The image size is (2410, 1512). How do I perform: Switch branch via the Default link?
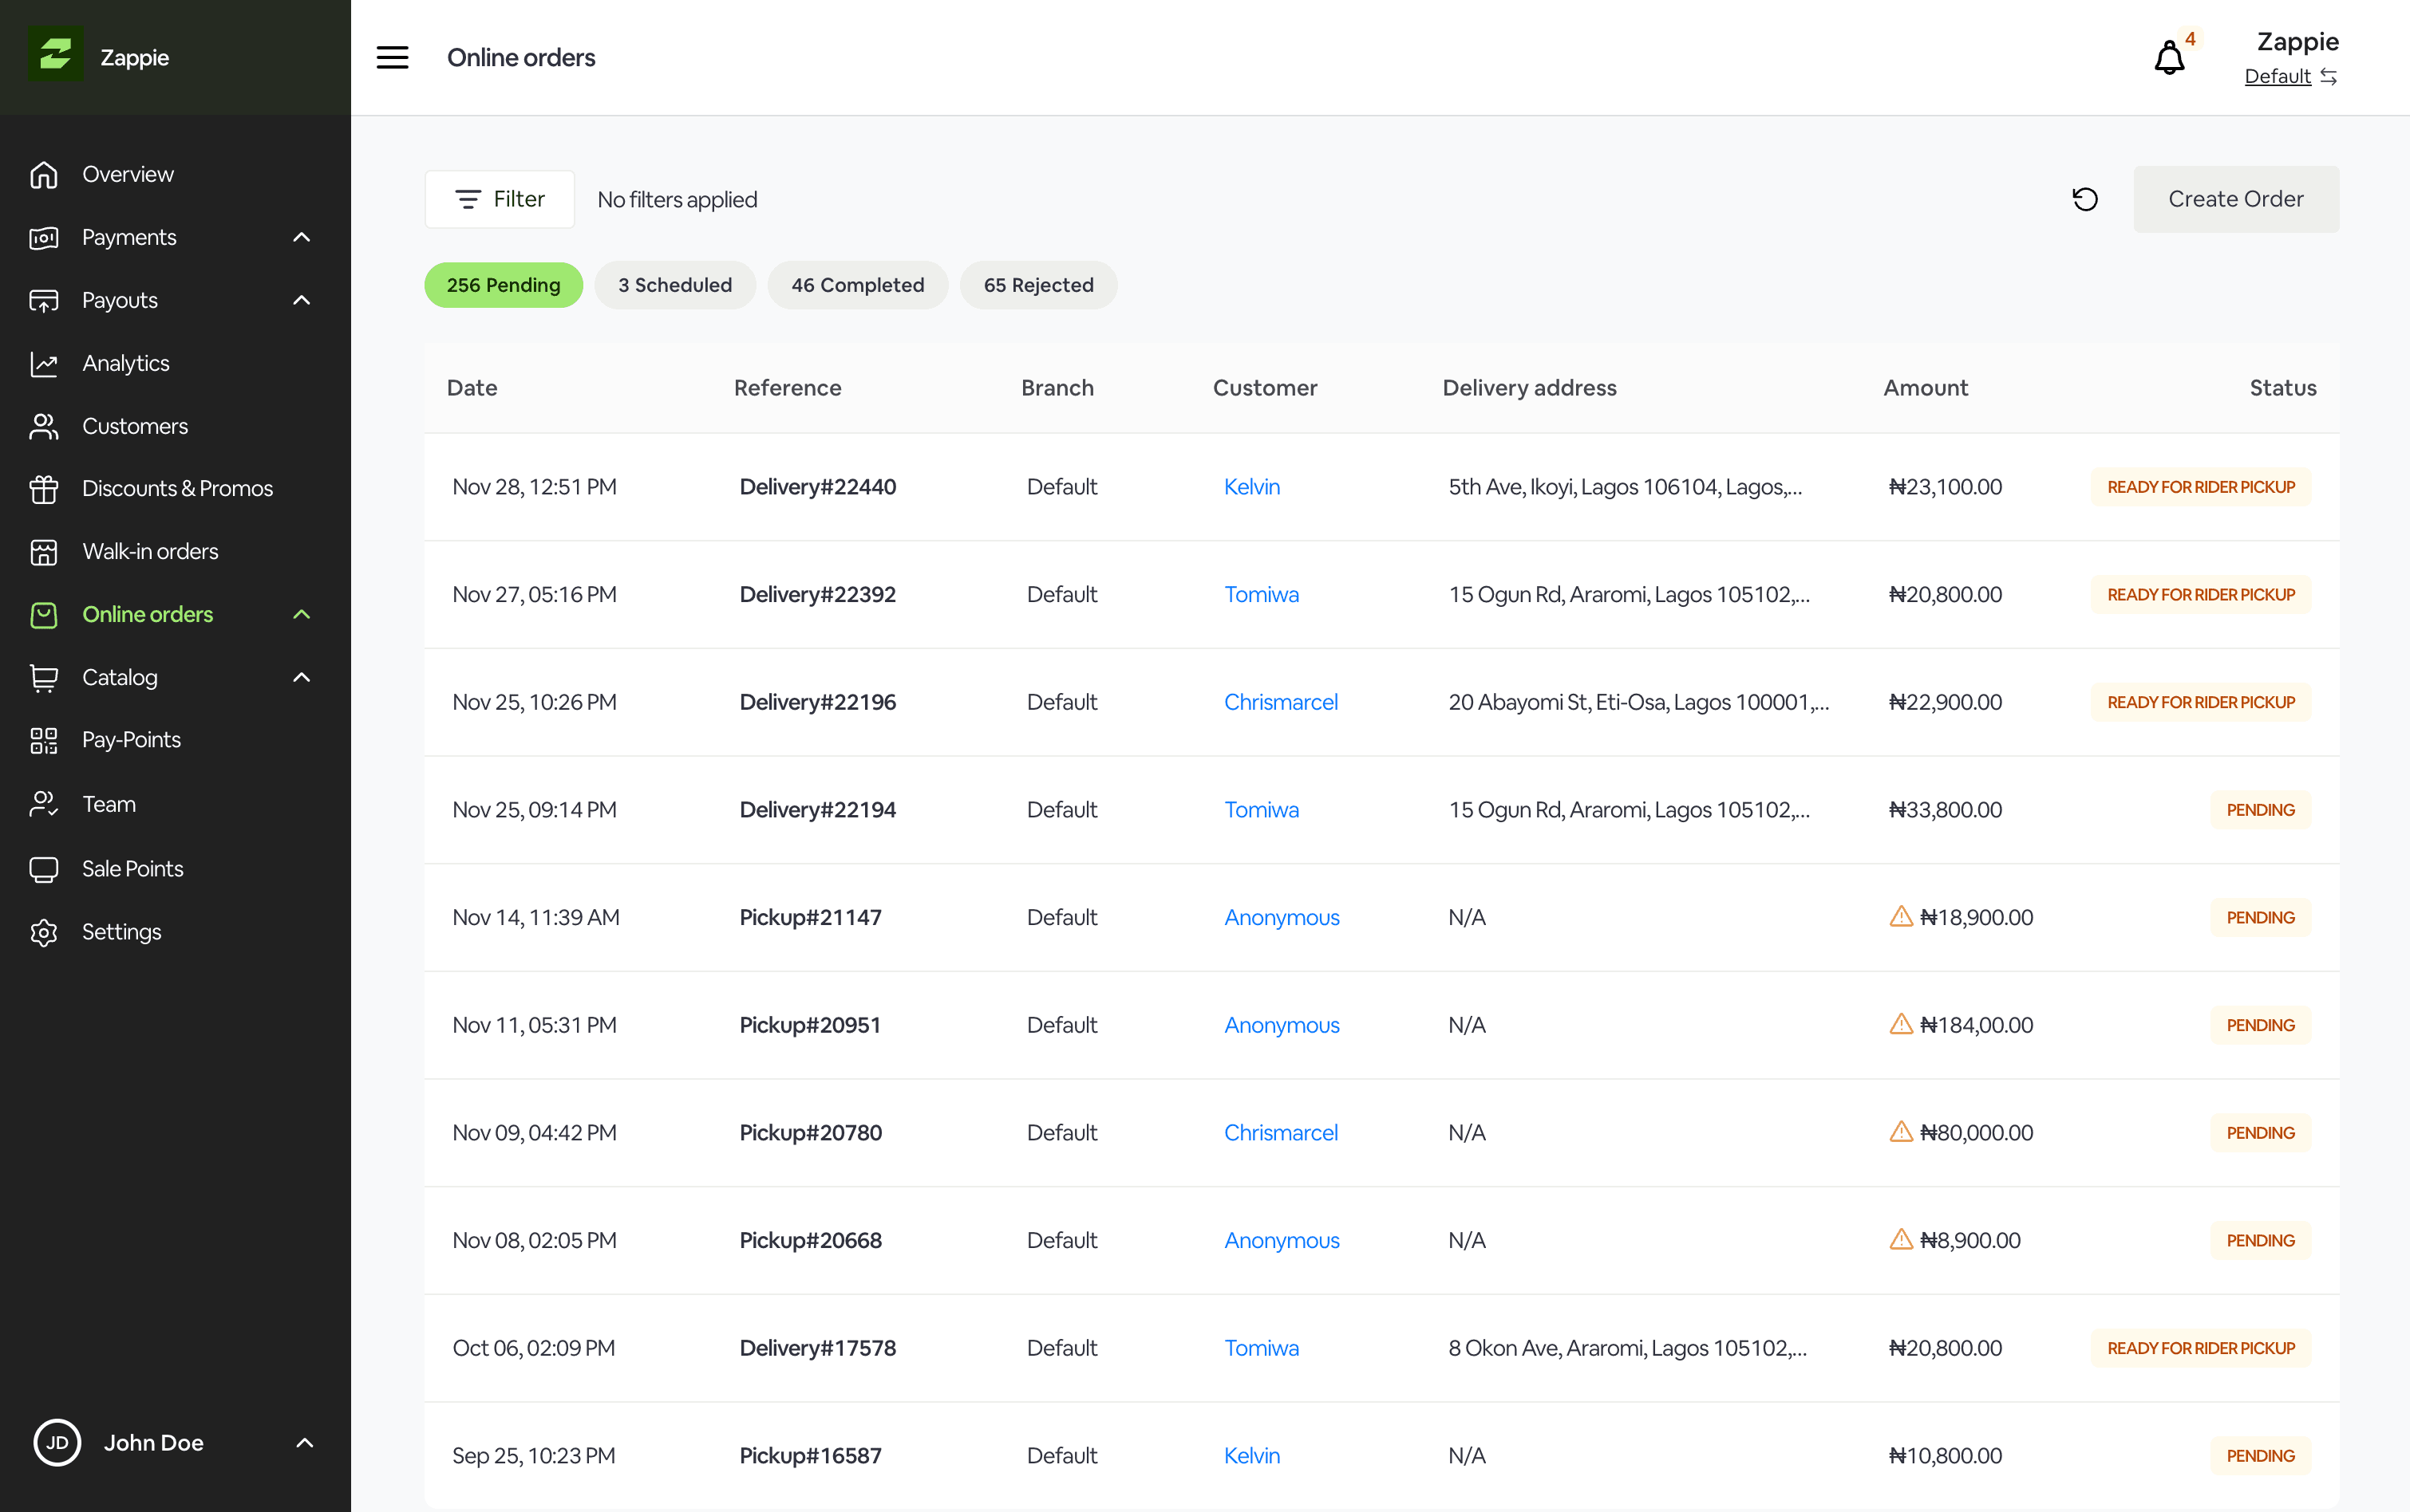click(2277, 76)
